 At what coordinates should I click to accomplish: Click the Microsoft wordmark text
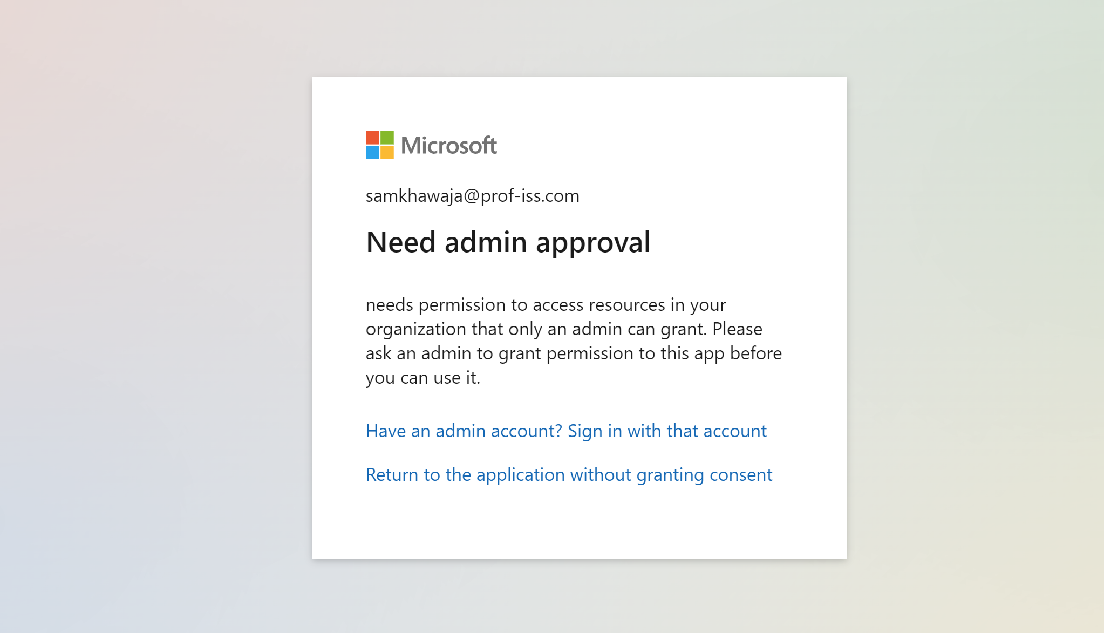449,145
